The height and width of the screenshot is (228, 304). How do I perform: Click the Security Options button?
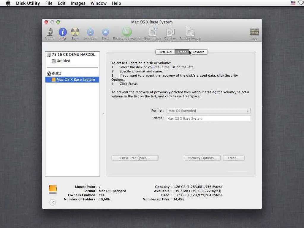pyautogui.click(x=202, y=158)
